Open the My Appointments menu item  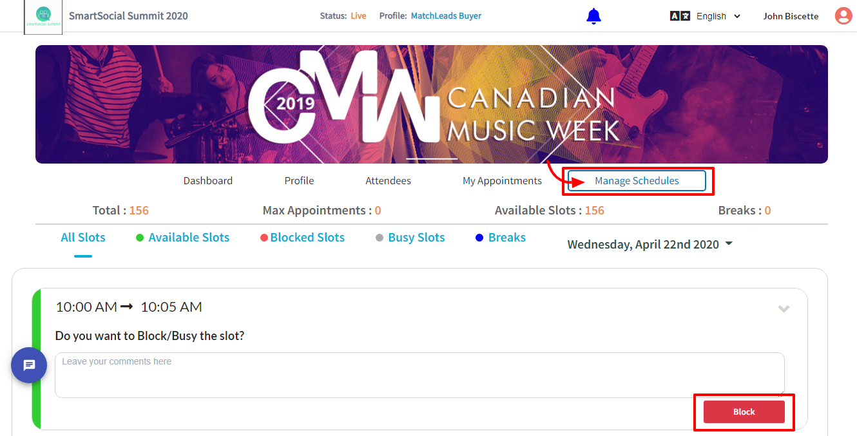click(x=502, y=181)
